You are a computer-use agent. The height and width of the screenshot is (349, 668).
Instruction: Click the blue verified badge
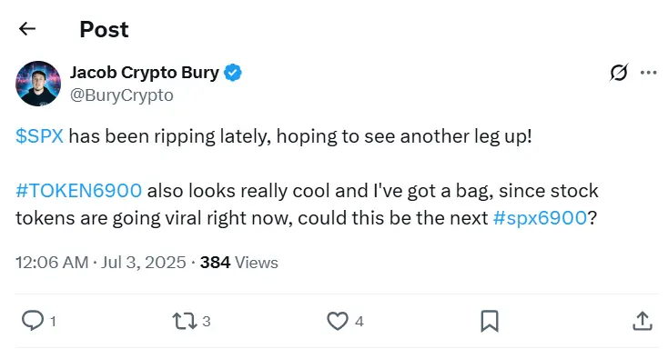233,73
